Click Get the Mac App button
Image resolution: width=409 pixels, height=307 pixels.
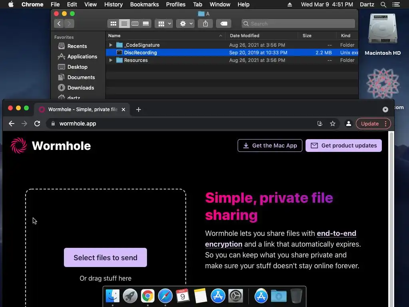(270, 146)
